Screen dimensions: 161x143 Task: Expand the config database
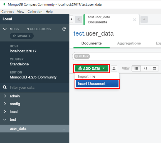pyautogui.click(x=5, y=104)
